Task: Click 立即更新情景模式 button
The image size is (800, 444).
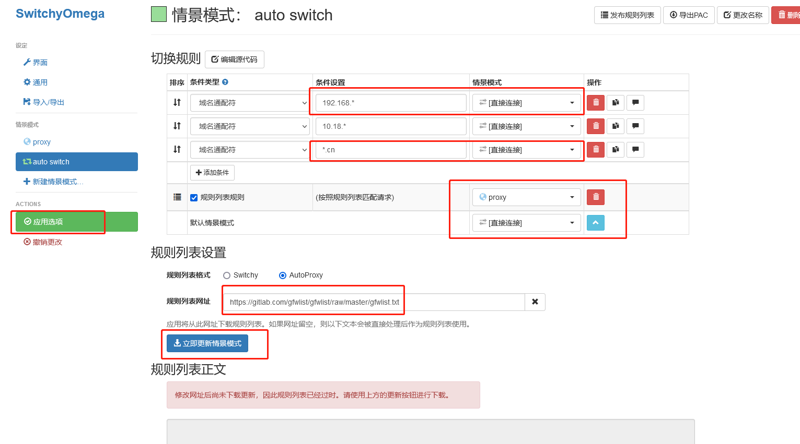Action: [x=207, y=343]
